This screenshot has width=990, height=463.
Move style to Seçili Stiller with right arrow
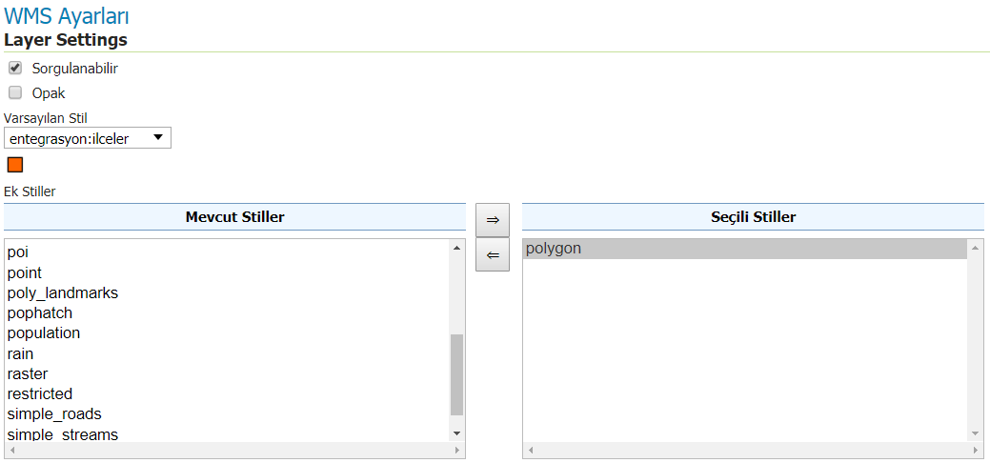pos(493,220)
